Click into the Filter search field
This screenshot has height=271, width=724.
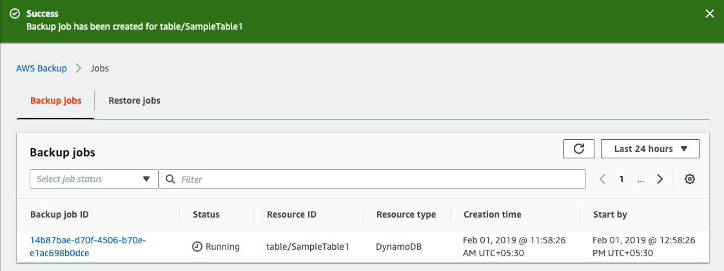click(372, 179)
